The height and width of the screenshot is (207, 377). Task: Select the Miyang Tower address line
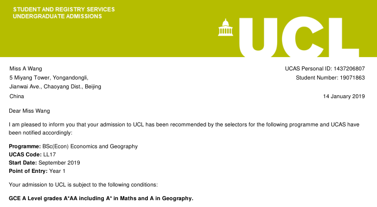click(49, 78)
